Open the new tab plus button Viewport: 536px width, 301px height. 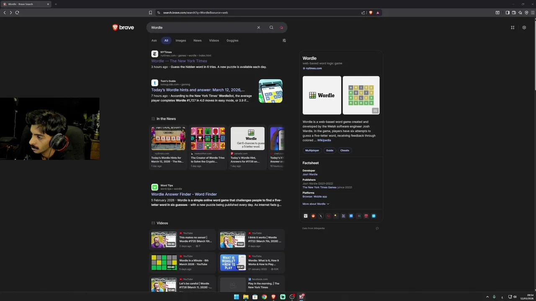[x=55, y=4]
